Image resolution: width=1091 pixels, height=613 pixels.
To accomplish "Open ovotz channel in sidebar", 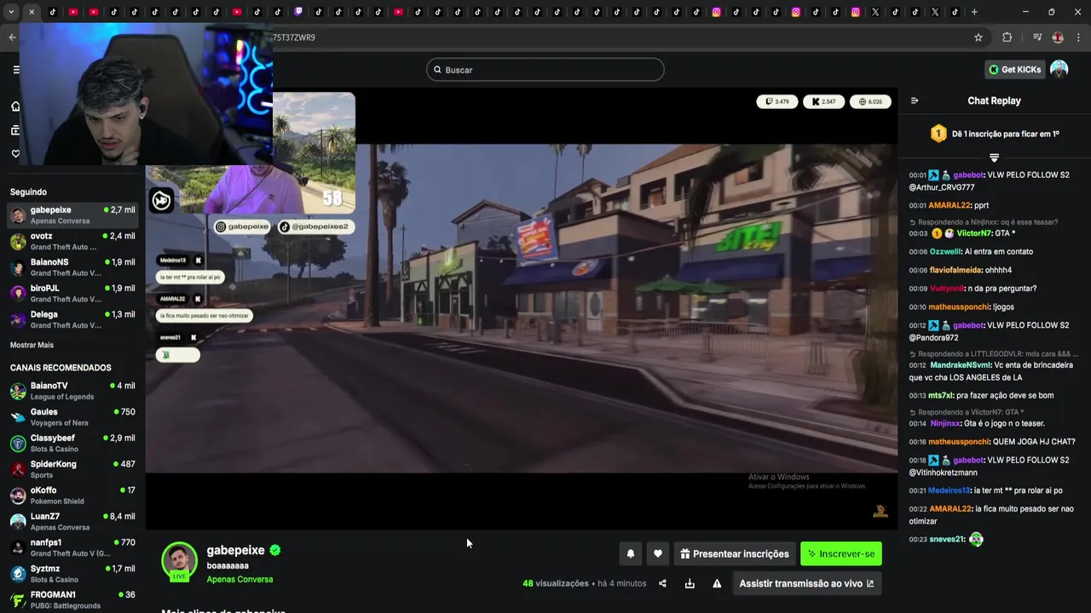I will (72, 241).
